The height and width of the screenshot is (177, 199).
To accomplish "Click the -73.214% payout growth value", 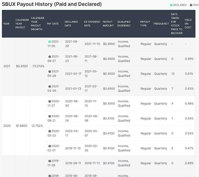I will coord(38,66).
